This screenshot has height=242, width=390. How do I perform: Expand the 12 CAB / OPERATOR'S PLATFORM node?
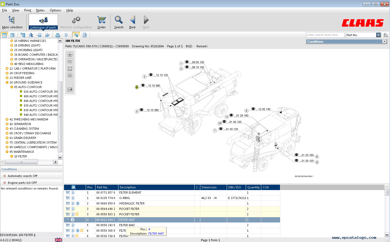pos(7,69)
